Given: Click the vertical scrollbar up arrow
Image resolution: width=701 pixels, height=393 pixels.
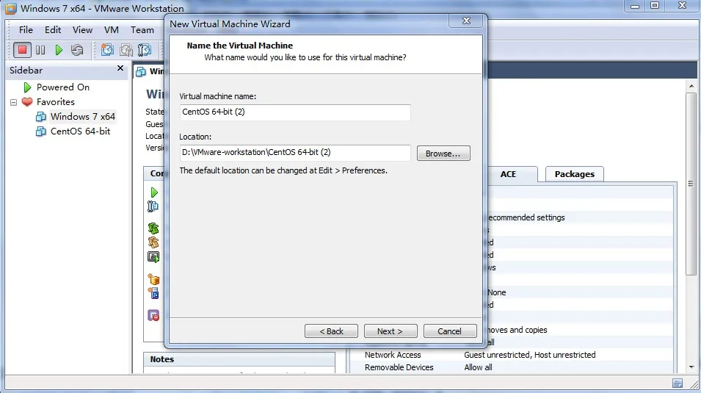Looking at the screenshot, I should 691,86.
